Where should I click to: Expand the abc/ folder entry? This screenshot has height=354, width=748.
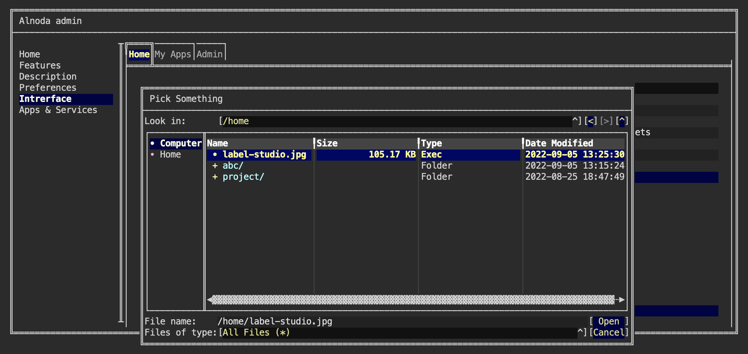click(x=215, y=166)
